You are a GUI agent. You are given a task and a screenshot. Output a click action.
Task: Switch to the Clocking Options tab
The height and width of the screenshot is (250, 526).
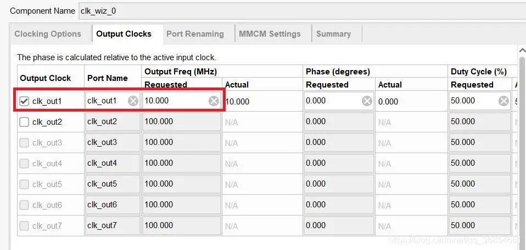coord(48,34)
